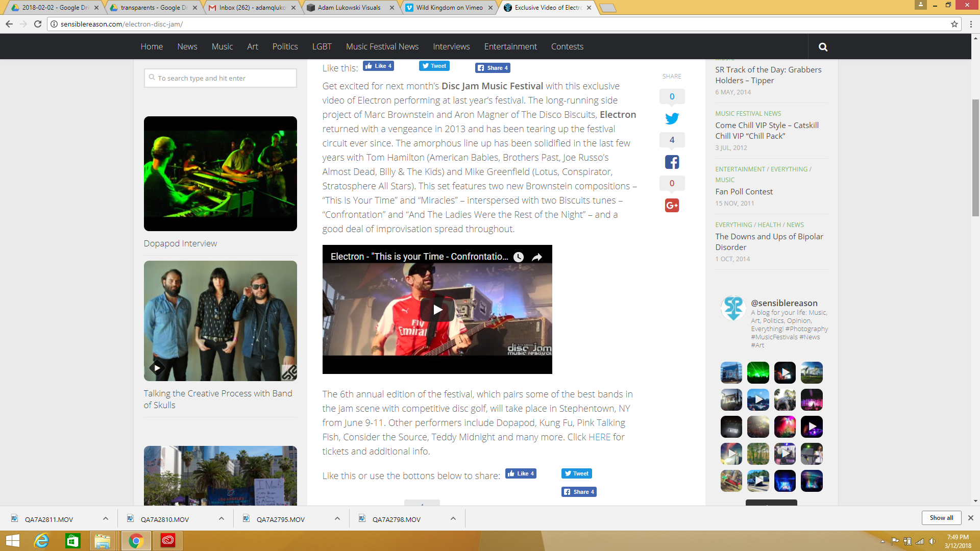Expand options for QA7A2798.MOV download
The width and height of the screenshot is (980, 551).
pyautogui.click(x=453, y=518)
